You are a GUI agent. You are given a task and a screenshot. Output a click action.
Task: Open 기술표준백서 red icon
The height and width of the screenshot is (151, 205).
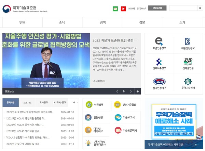[118, 130]
